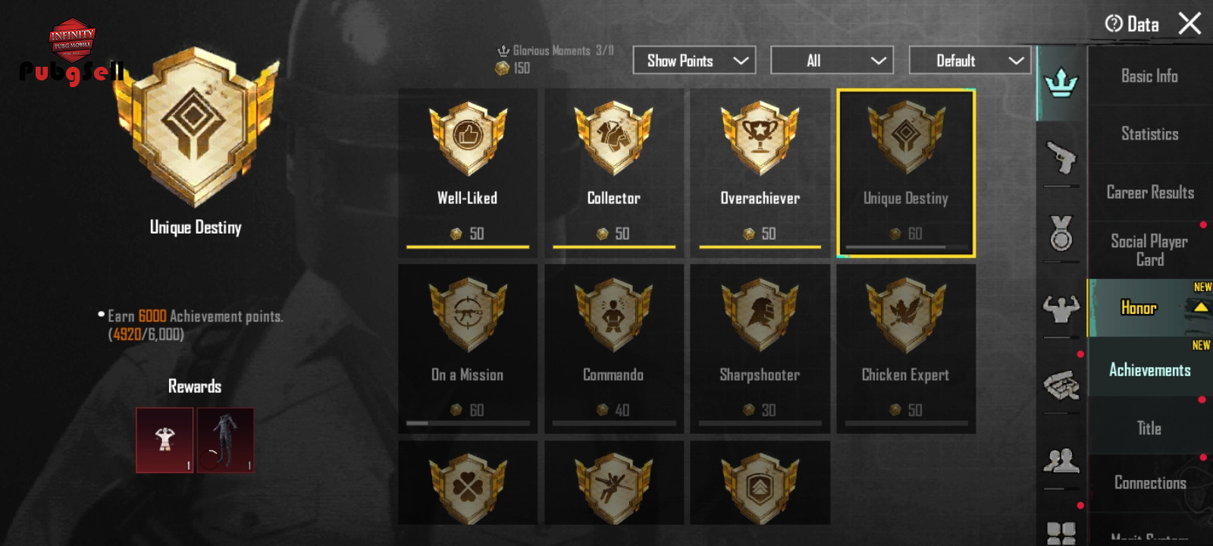Open the pistol weapons category icon
This screenshot has width=1213, height=546.
pos(1061,158)
